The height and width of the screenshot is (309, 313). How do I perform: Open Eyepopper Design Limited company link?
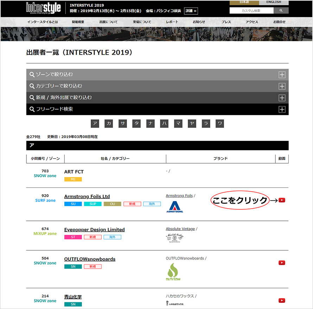[x=94, y=229]
